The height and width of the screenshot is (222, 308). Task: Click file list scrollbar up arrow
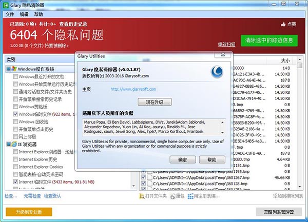[x=300, y=59]
